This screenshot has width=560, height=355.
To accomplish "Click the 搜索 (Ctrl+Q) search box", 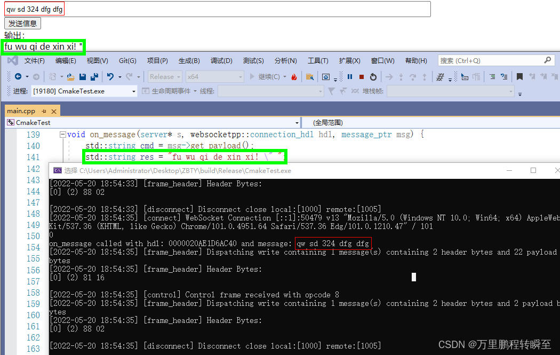I will [x=496, y=60].
